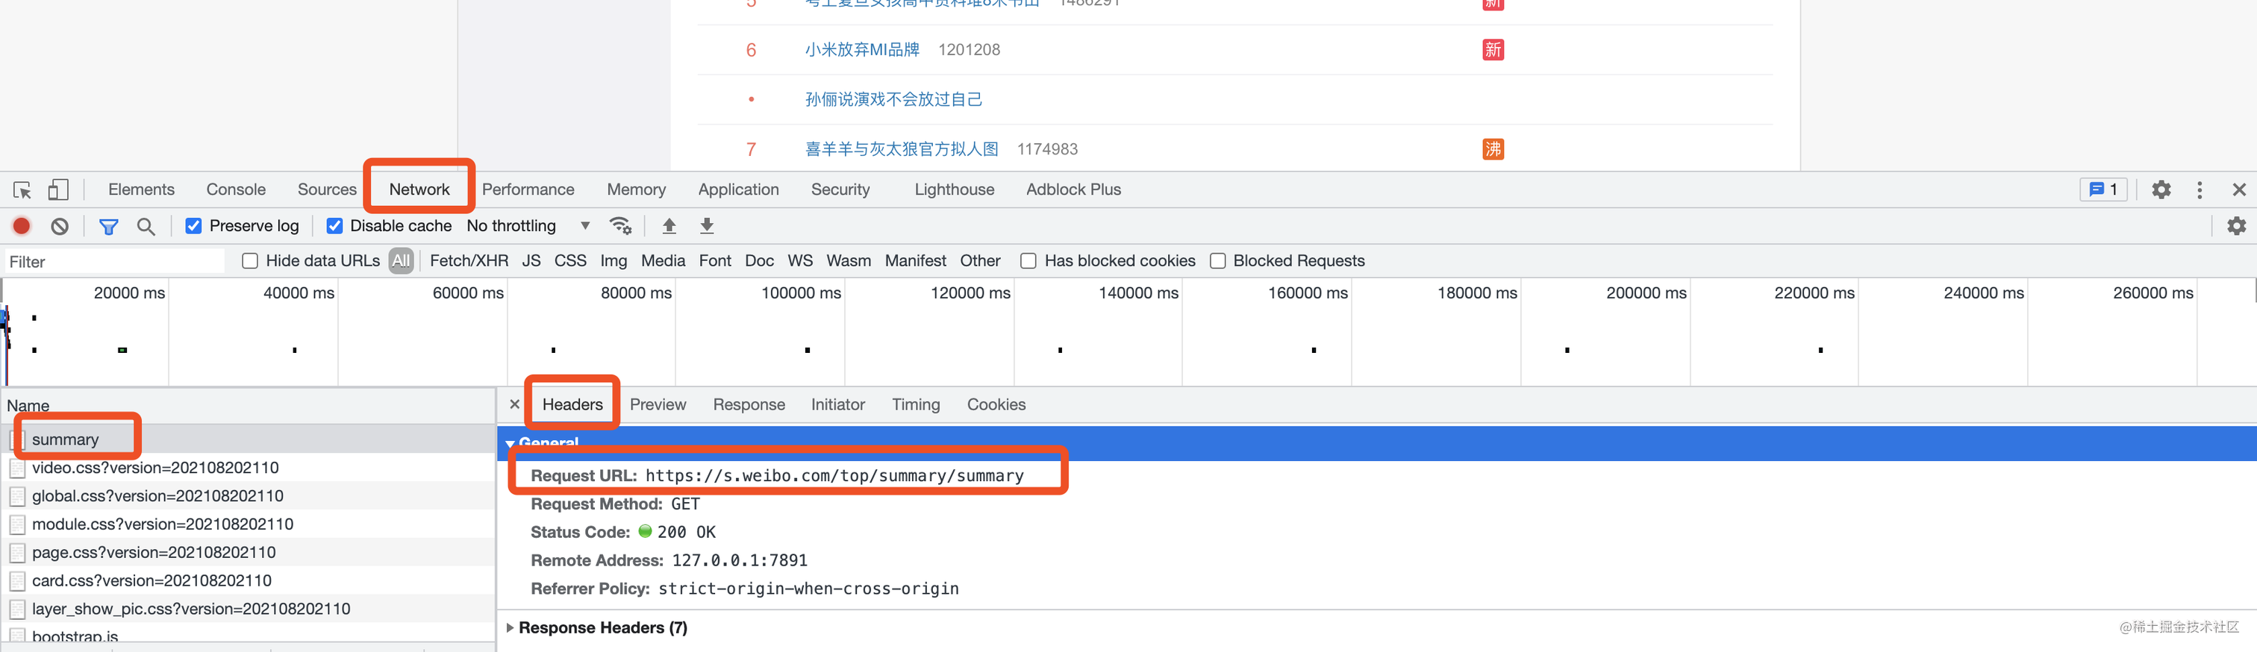
Task: Open the Application tab
Action: 739,190
